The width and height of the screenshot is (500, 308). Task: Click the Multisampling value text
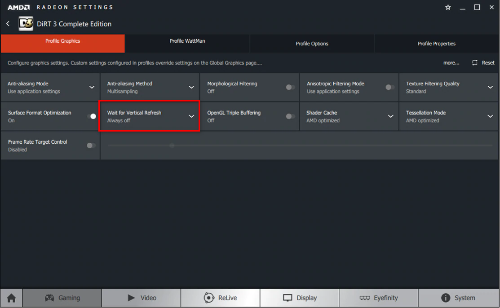click(123, 92)
